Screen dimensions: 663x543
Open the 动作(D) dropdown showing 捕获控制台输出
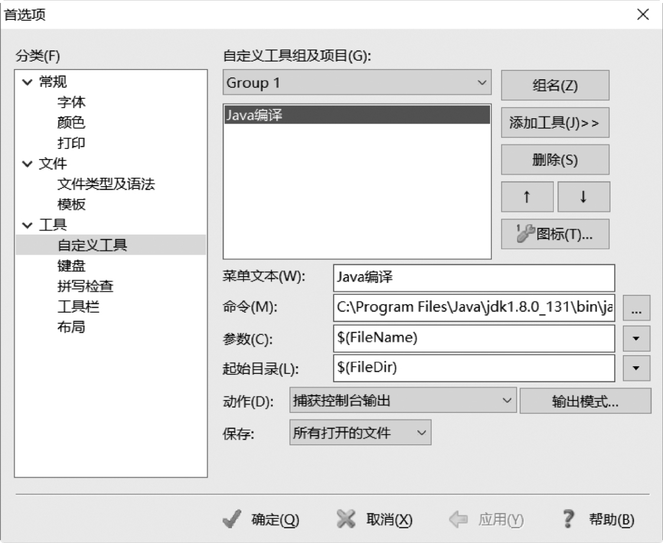click(x=403, y=401)
